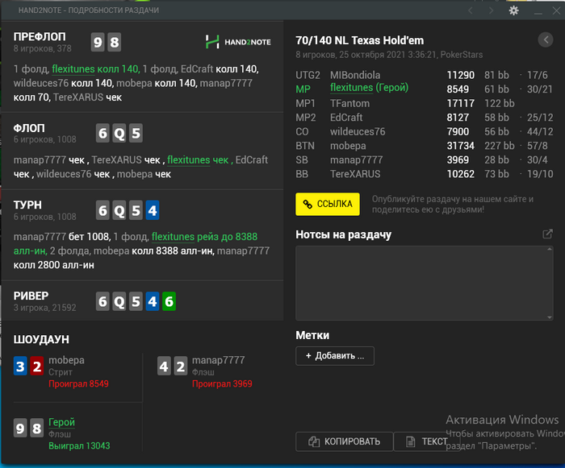565x468 pixels.
Task: Click Проиграл 8549 result
Action: 78,384
